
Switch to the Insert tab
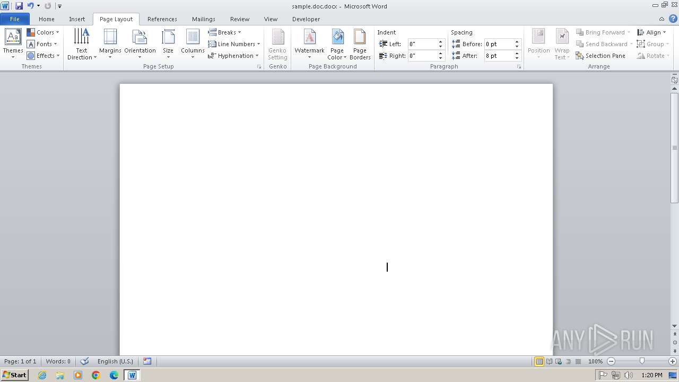77,19
